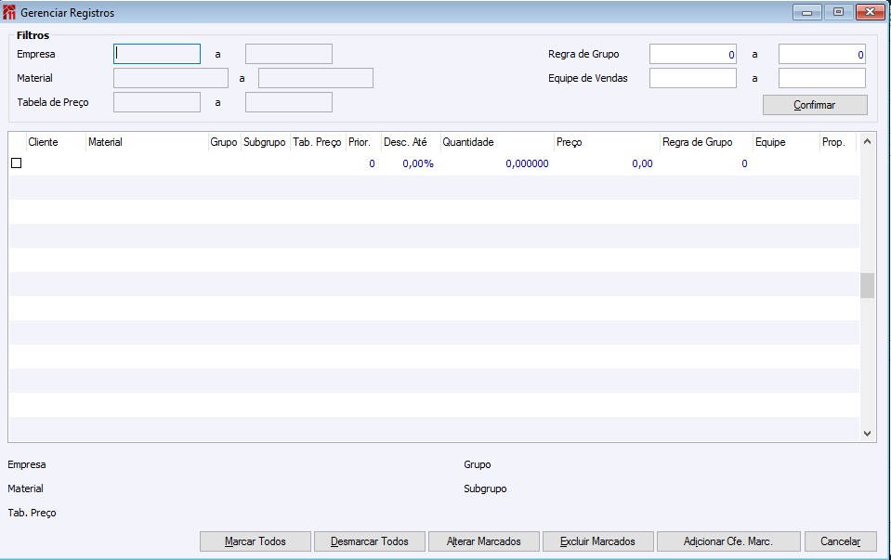Click the Cancelar button
The height and width of the screenshot is (560, 891).
[841, 541]
